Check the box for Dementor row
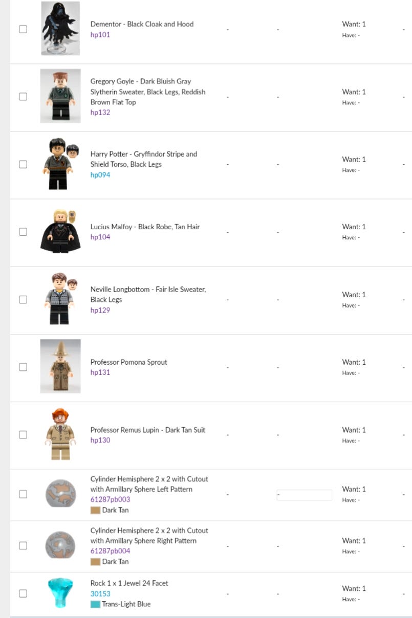The image size is (412, 618). 23,29
